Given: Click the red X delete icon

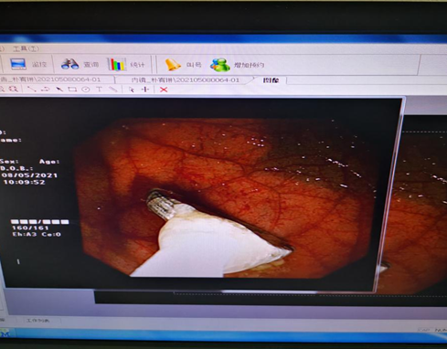Looking at the screenshot, I should (x=164, y=90).
